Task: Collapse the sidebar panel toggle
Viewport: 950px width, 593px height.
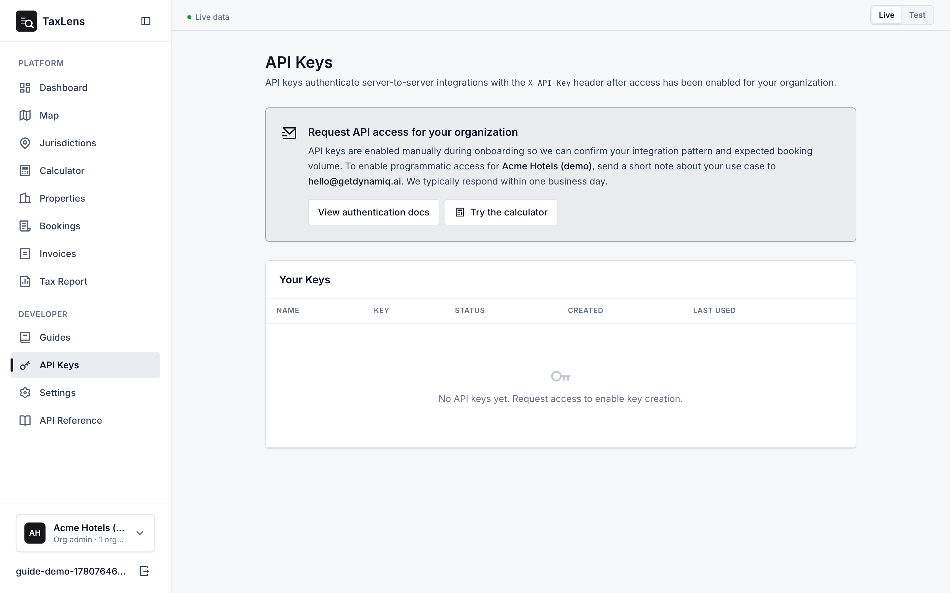Action: pyautogui.click(x=146, y=21)
